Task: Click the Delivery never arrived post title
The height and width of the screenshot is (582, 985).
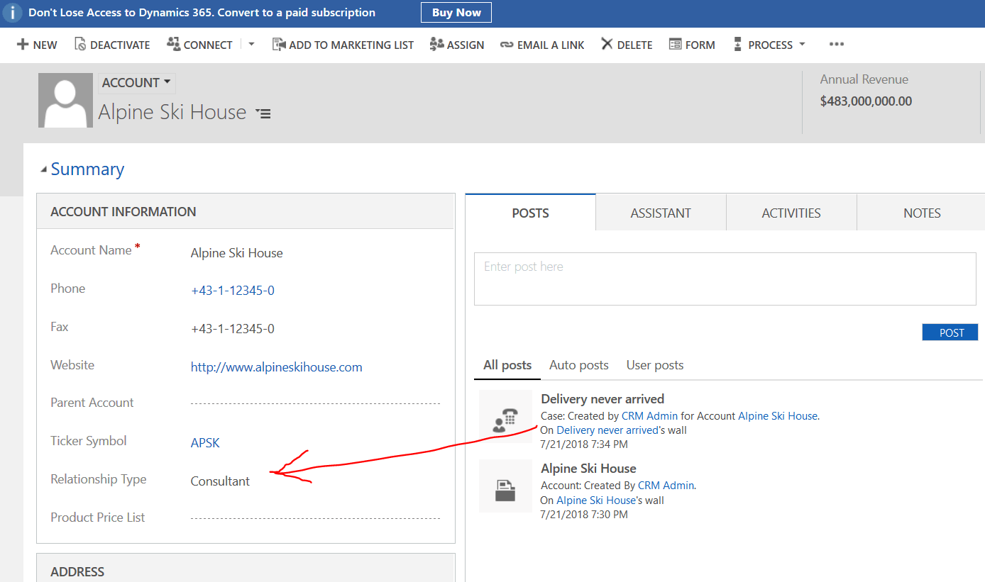Action: point(602,399)
